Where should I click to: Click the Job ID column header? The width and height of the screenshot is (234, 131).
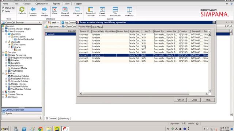tap(147, 31)
